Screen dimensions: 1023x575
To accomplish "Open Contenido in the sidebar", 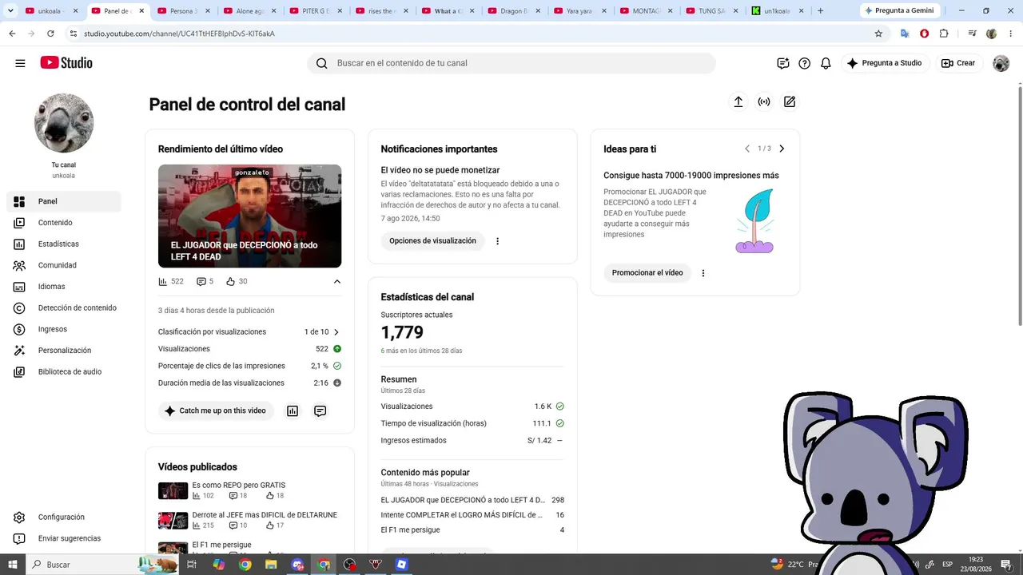I will [x=64, y=223].
